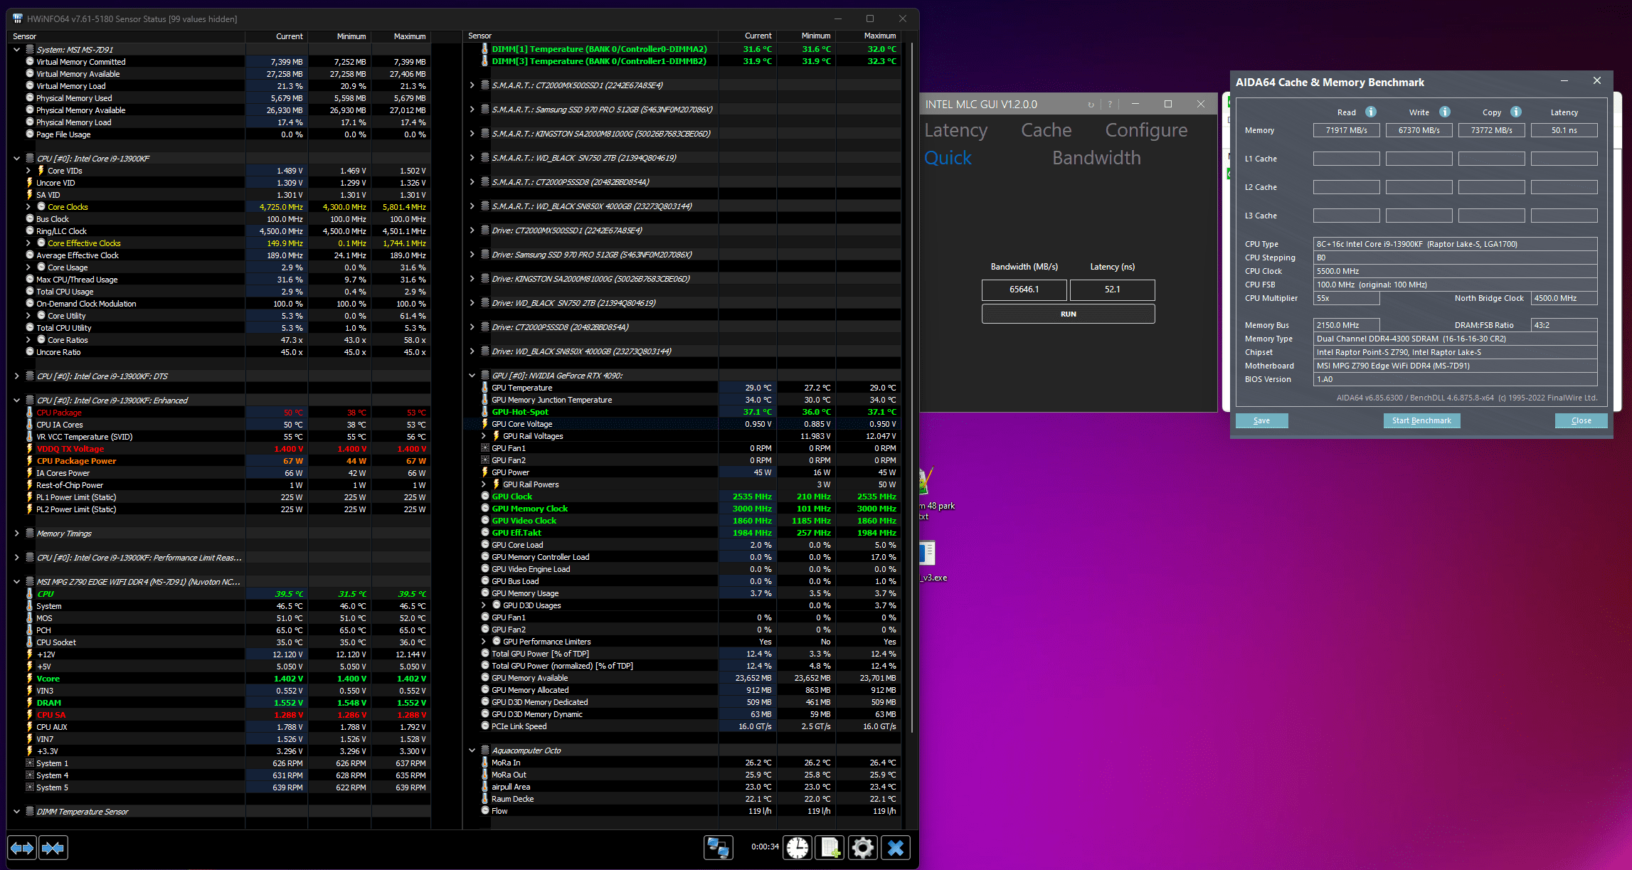Click the L1 Cache Read empty field
This screenshot has height=870, width=1632.
(1346, 159)
